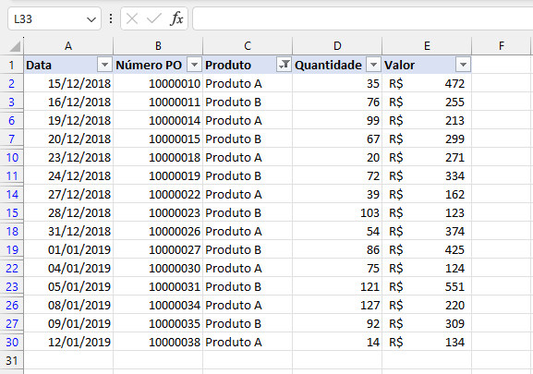Click the Valor header cell text
The height and width of the screenshot is (374, 533).
point(399,65)
